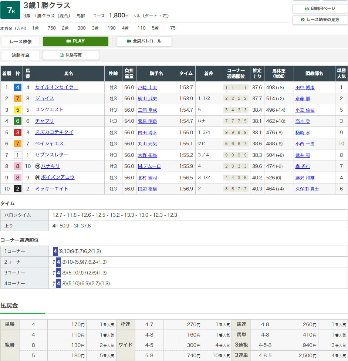Screen dimensions: 348x361
Task: Open horse セイルオンセイラー profile
Action: point(57,87)
